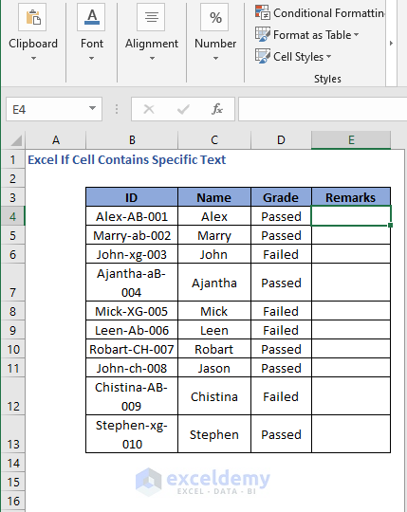Select cell Ajantha-aB-004

[x=132, y=283]
